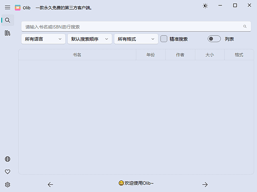This screenshot has height=192, width=257.
Task: Enable the 精准搜索 checkbox
Action: tap(164, 39)
